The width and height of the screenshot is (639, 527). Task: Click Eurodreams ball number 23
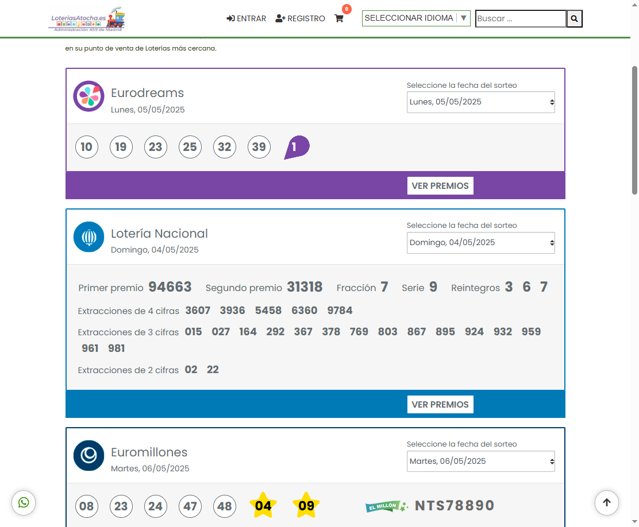point(156,147)
